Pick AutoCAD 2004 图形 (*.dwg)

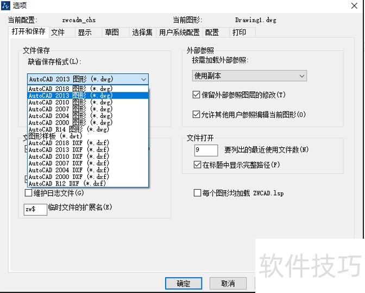(88, 116)
